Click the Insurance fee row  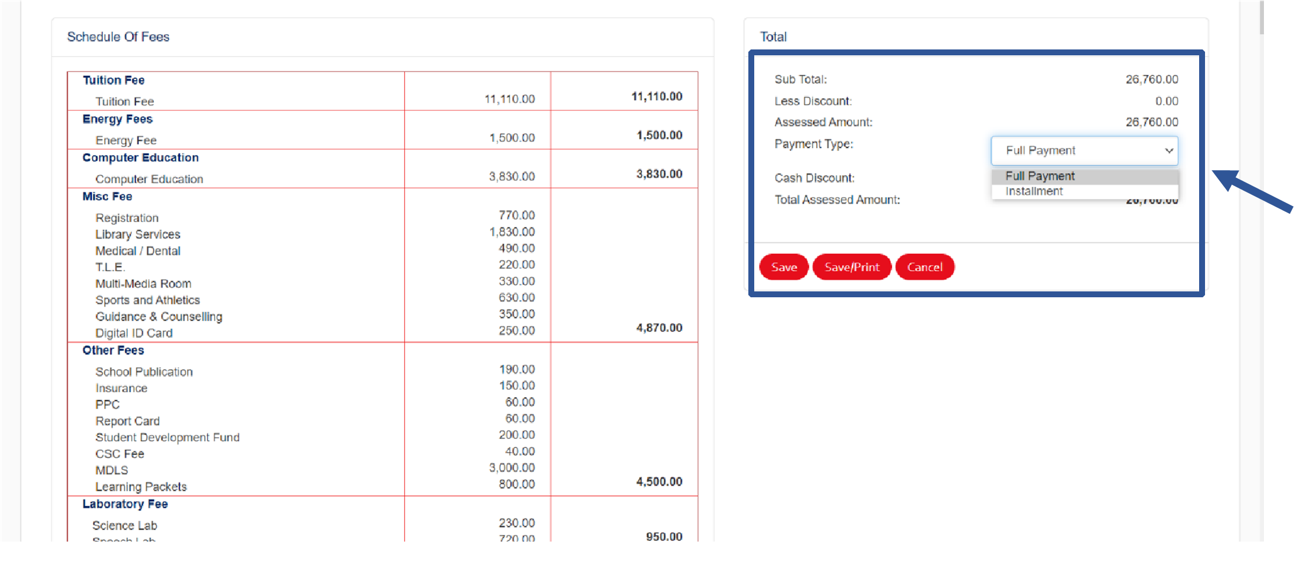point(121,389)
